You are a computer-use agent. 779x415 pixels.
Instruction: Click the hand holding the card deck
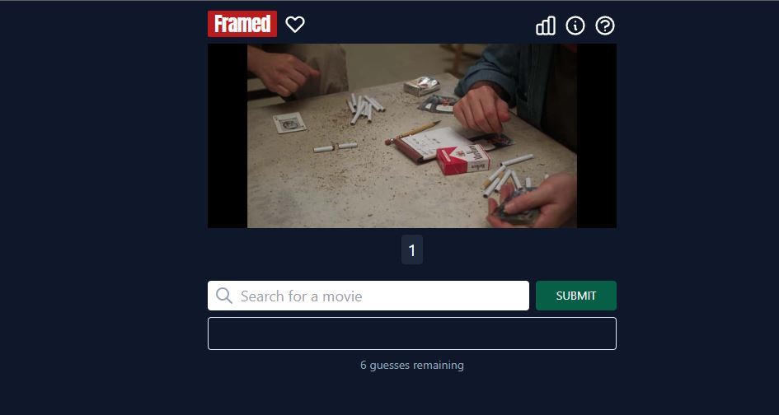point(532,201)
